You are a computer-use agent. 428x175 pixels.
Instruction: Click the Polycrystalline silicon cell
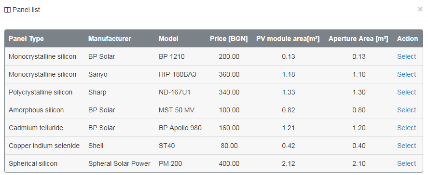pos(41,92)
